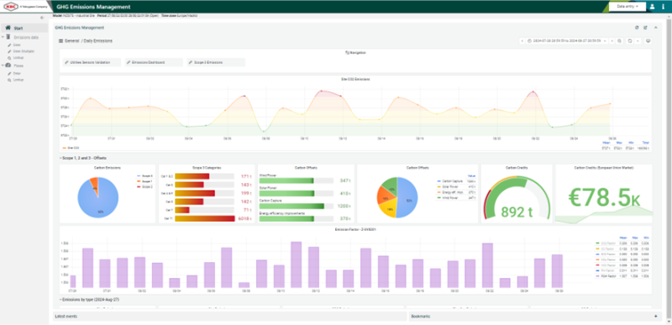This screenshot has height=325, width=672.
Task: Shift time range backward with left arrow
Action: pos(522,40)
